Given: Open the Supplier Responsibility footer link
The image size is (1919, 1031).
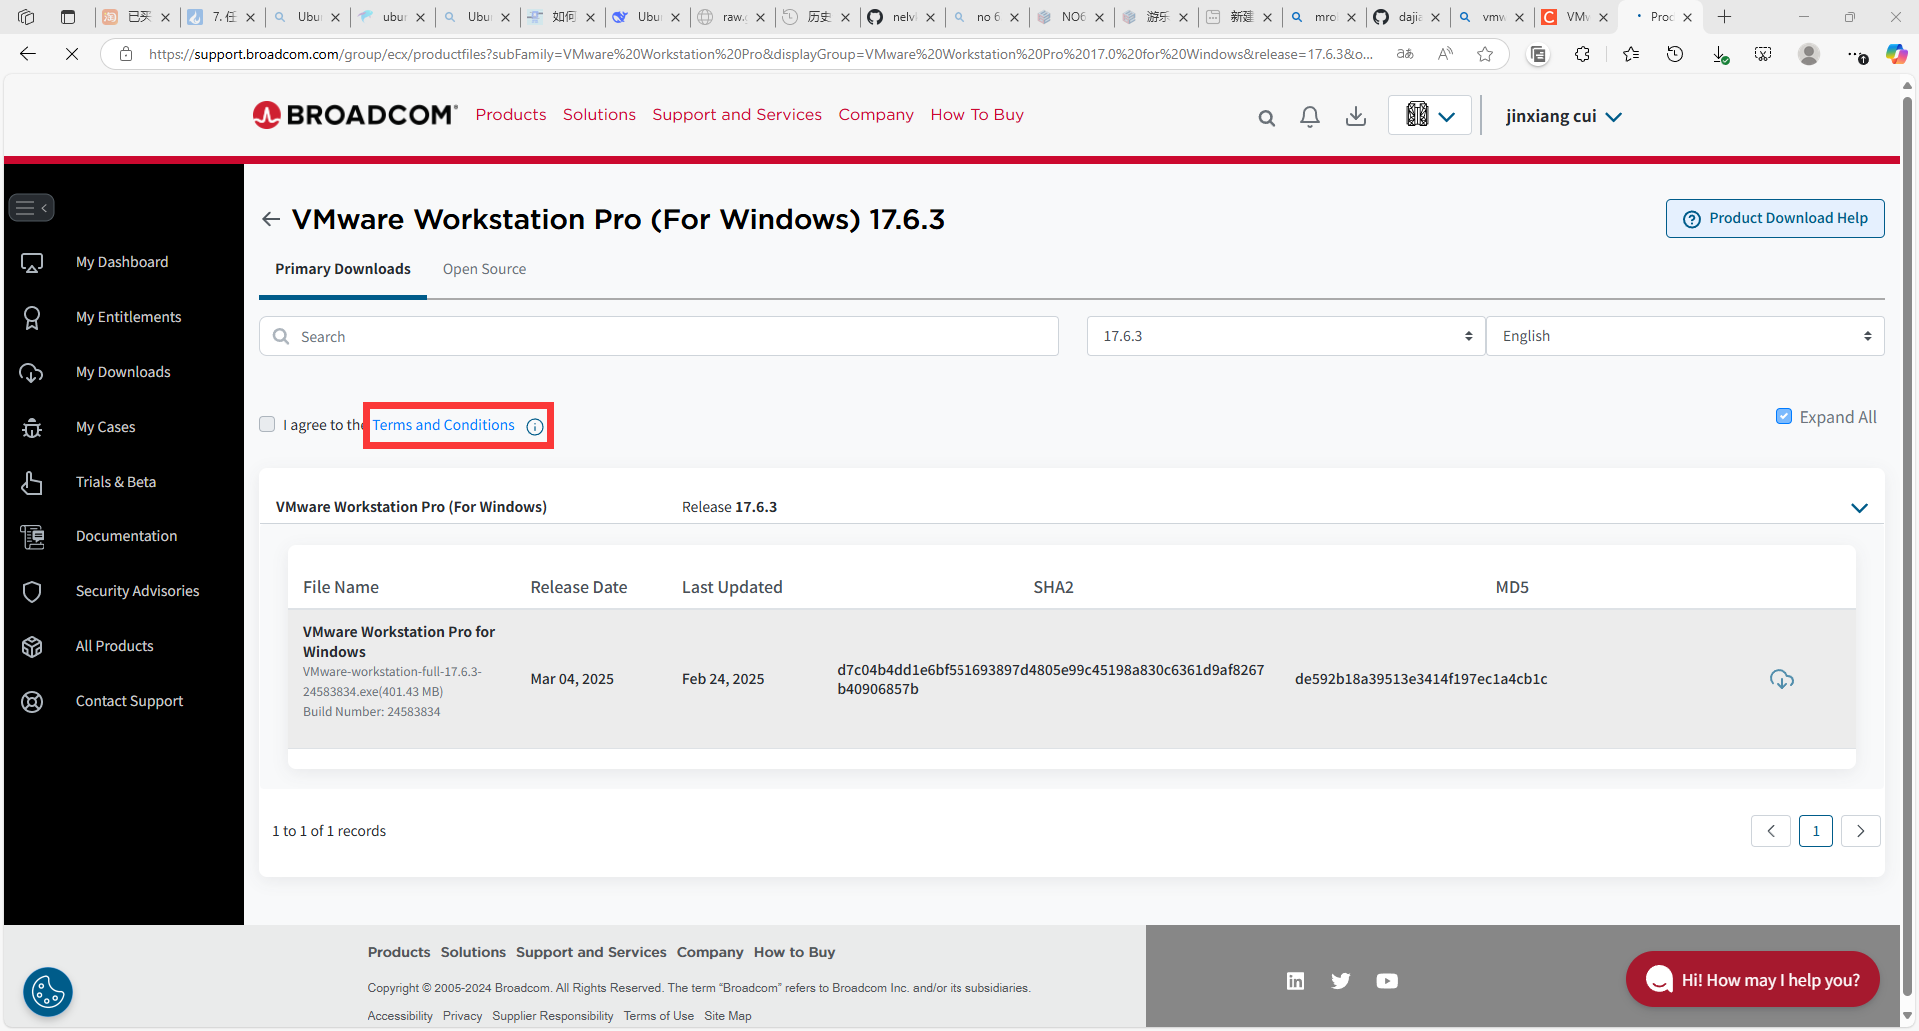Looking at the screenshot, I should click(x=553, y=1016).
